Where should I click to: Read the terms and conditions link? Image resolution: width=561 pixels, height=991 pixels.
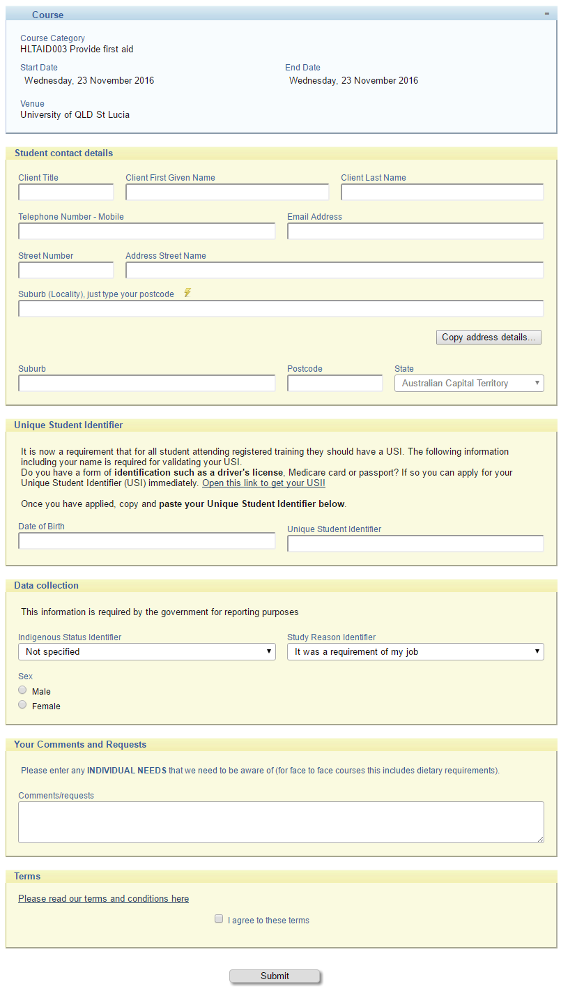coord(103,898)
